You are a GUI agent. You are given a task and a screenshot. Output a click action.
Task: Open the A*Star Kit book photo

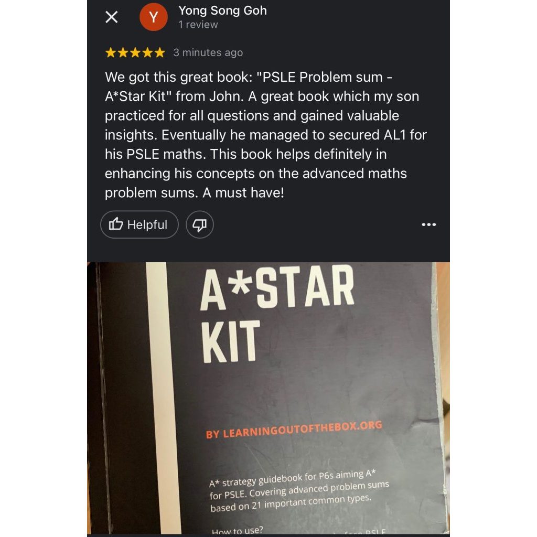[268, 398]
